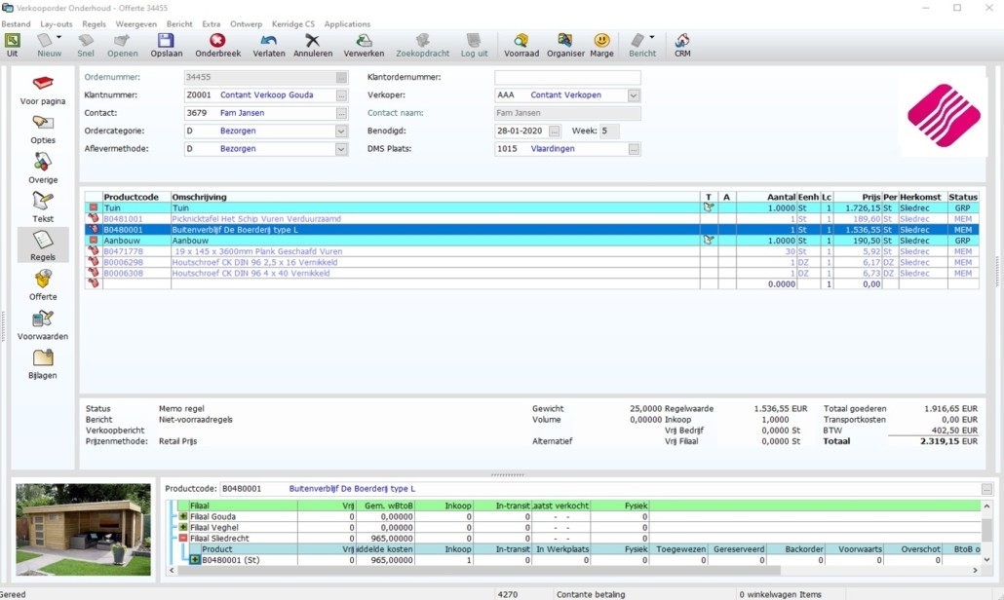The width and height of the screenshot is (1004, 600).
Task: Open the Opties panel in the sidebar
Action: [x=42, y=127]
